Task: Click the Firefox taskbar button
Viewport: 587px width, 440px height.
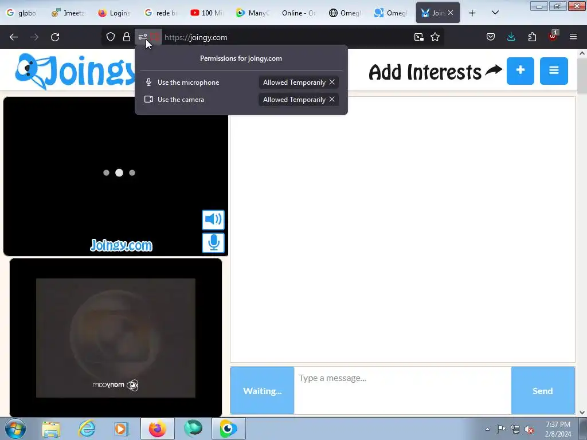Action: [x=158, y=429]
